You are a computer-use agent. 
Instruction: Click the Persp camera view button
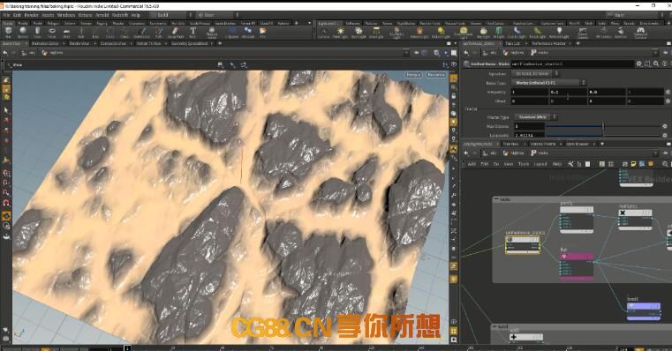[x=413, y=75]
